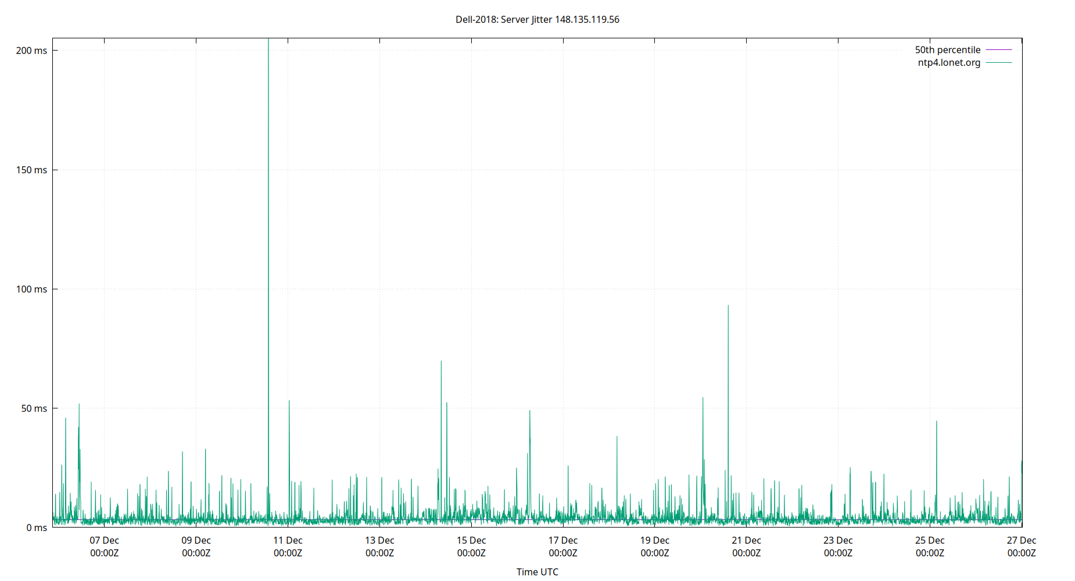Viewport: 1075px width, 581px height.
Task: Select the 13 Dec 00:00Z tick label
Action: (x=381, y=546)
